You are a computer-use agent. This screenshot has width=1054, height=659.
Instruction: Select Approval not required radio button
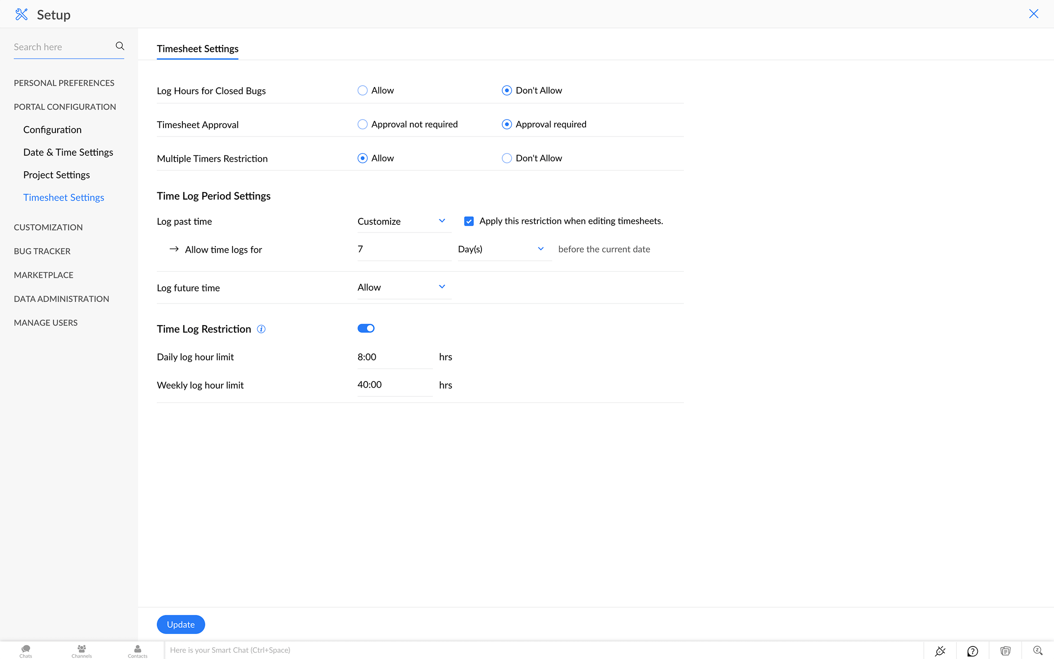362,124
